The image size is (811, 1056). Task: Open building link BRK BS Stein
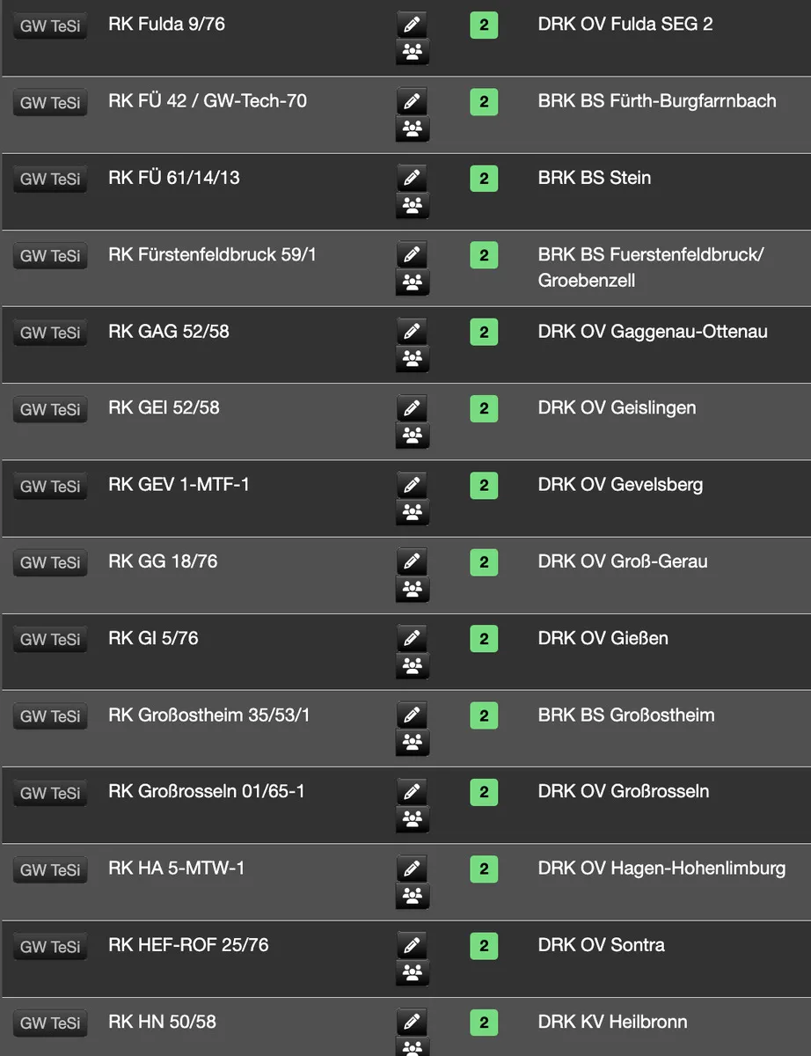point(594,178)
